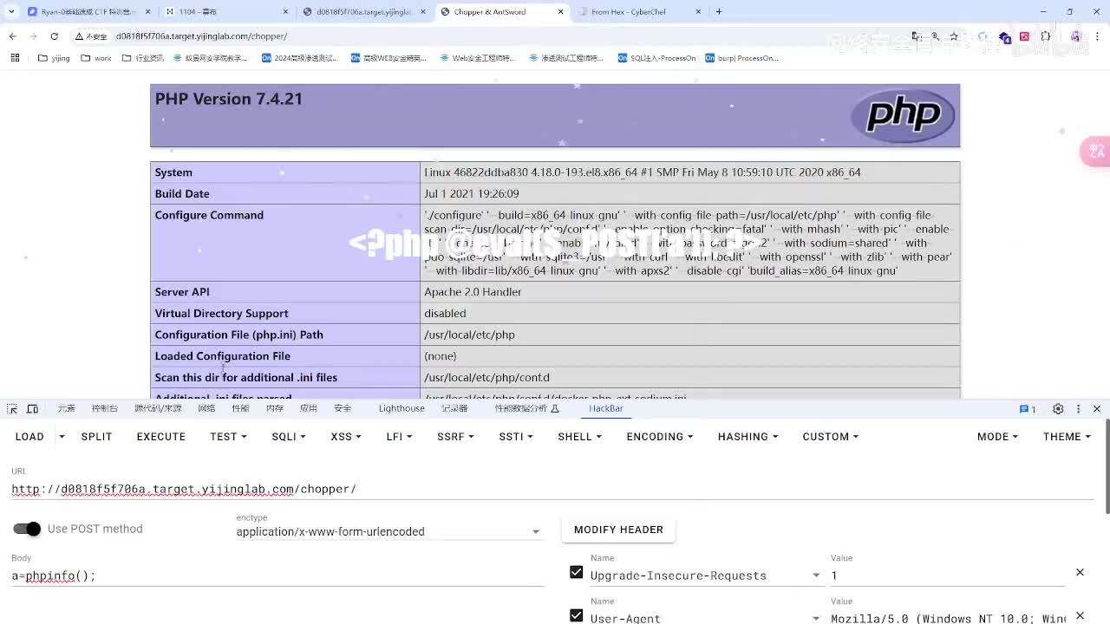
Task: Open the XSS dropdown menu
Action: point(346,437)
